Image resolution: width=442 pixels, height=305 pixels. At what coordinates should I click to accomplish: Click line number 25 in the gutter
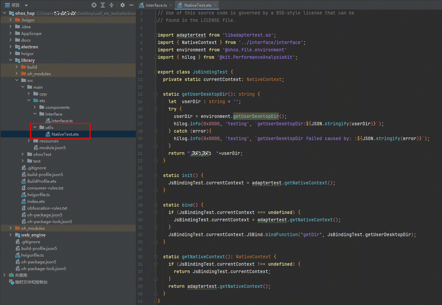coord(140,183)
